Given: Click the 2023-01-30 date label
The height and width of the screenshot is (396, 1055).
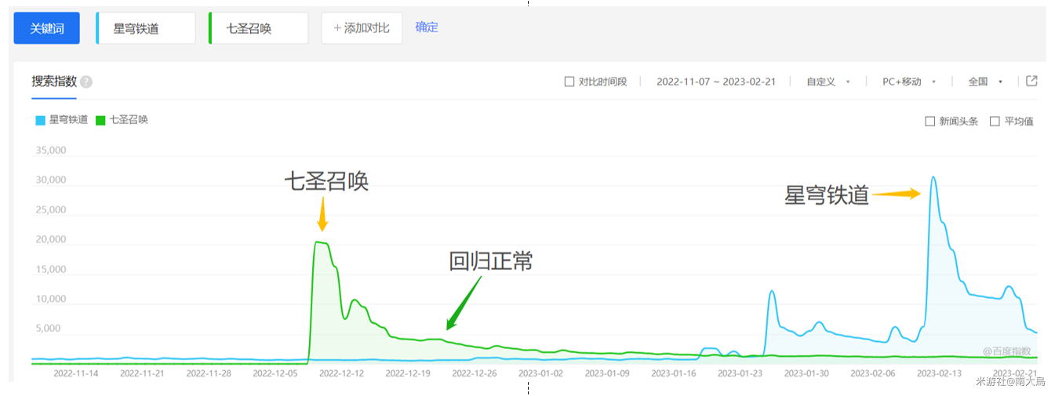Looking at the screenshot, I should tap(806, 373).
